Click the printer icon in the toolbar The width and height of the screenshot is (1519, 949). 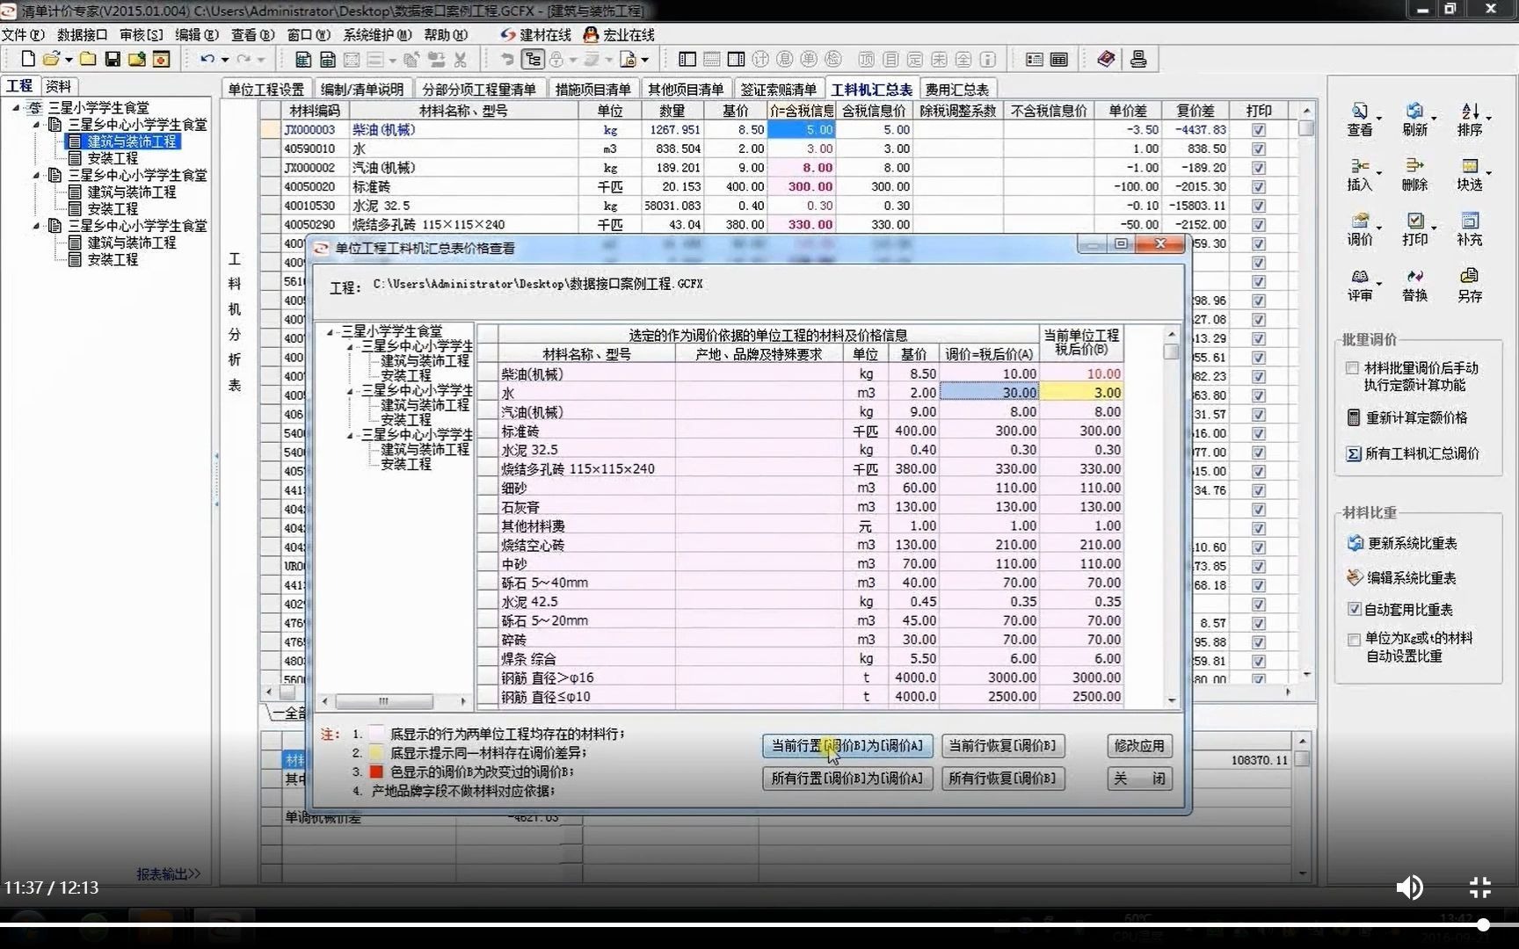tap(1138, 59)
